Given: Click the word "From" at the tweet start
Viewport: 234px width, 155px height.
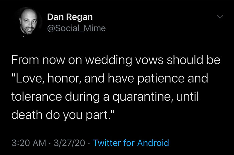Looking at the screenshot, I should click(25, 60).
